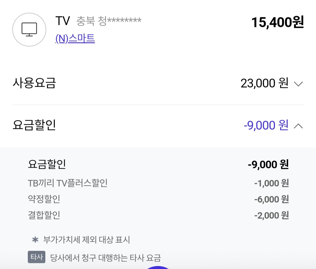Click the TV monitor icon

pyautogui.click(x=29, y=30)
